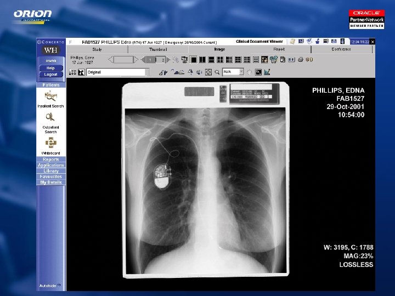
Task: Open the Original preset dropdown
Action: [x=117, y=72]
